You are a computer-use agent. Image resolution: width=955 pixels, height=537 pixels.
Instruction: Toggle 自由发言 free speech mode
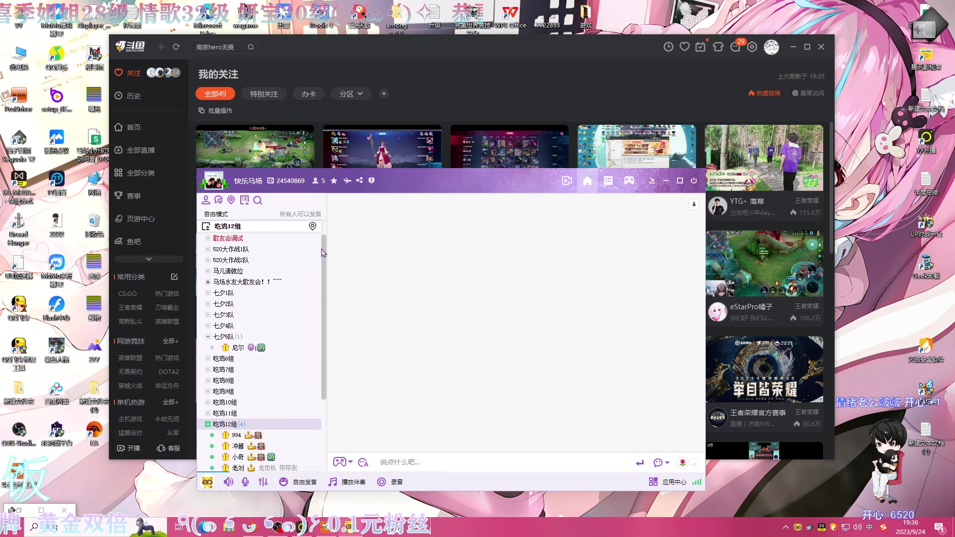(298, 482)
